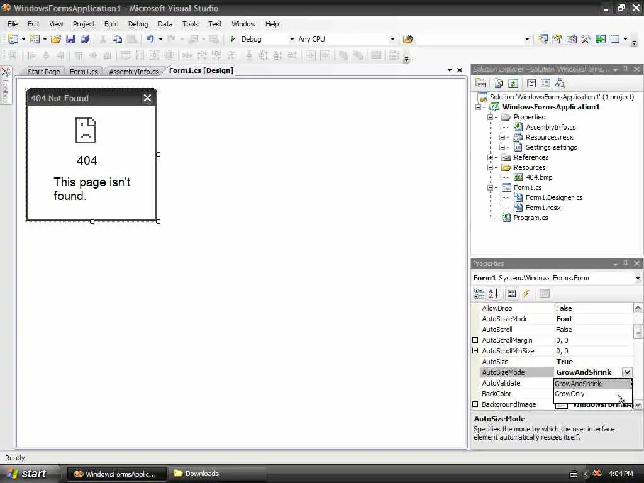Expand the BackgroundImage property
This screenshot has width=644, height=483.
tap(475, 404)
